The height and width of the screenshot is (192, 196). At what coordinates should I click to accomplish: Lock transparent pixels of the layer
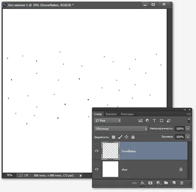pos(113,137)
